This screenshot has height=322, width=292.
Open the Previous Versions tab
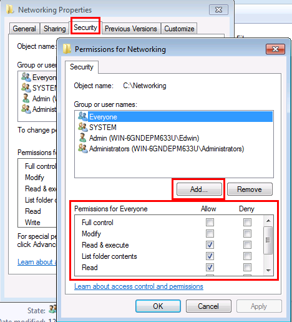(x=131, y=29)
